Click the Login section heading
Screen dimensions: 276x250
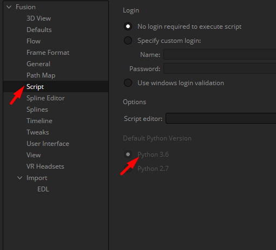131,10
